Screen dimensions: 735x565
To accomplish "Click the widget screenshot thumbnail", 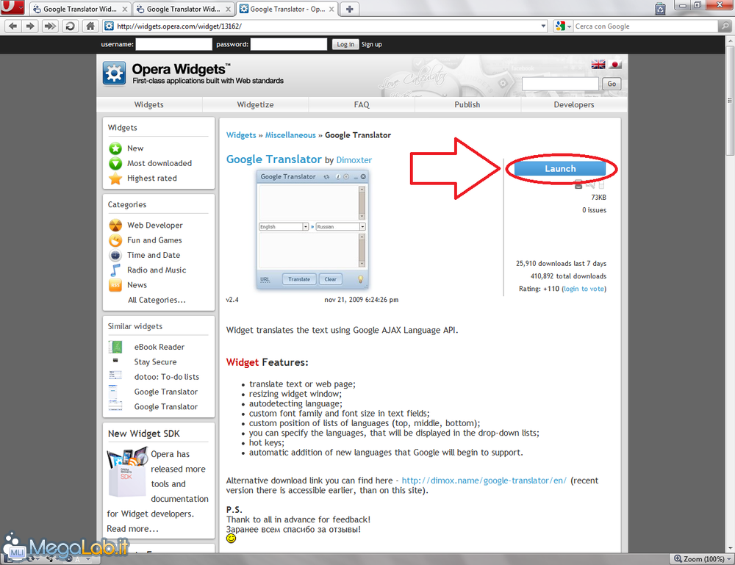I will (x=313, y=230).
